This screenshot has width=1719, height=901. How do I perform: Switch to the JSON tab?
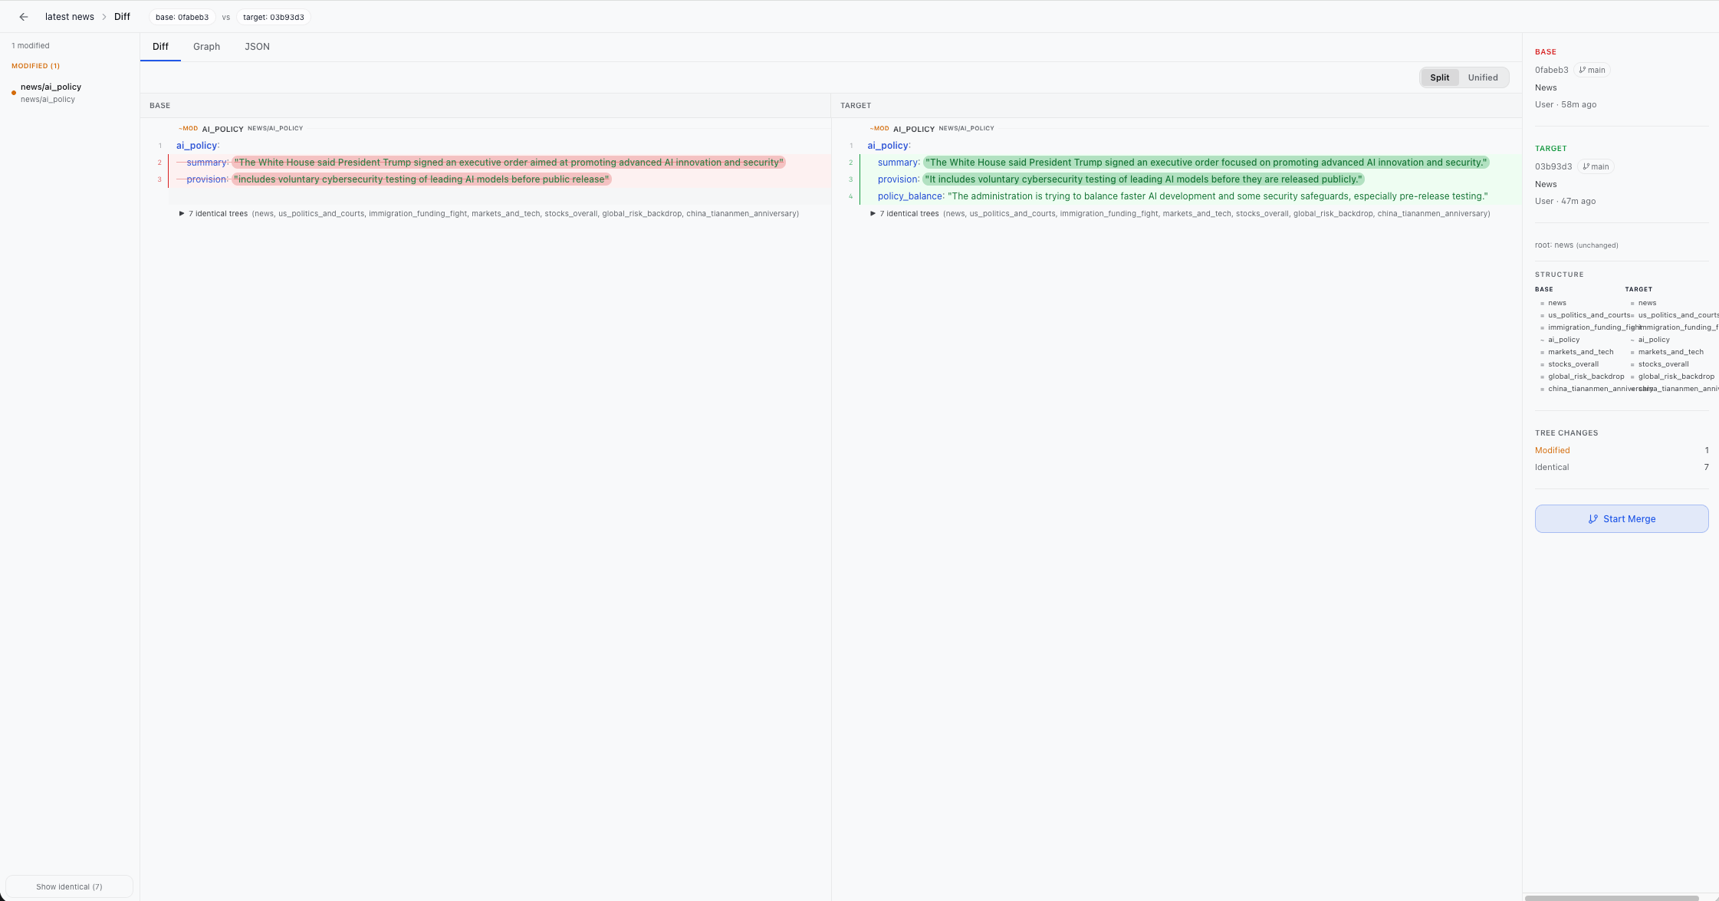click(x=257, y=47)
